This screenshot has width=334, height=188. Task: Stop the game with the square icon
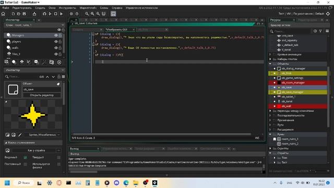point(56,14)
